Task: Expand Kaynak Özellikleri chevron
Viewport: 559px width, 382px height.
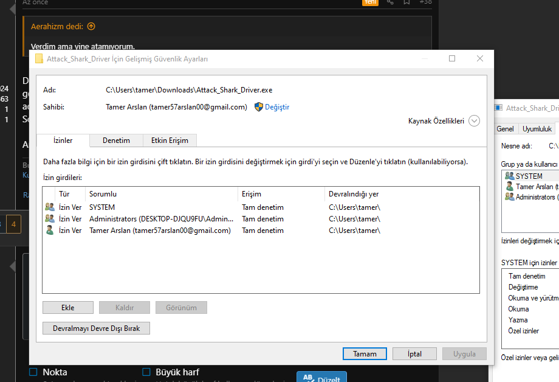Action: click(474, 121)
